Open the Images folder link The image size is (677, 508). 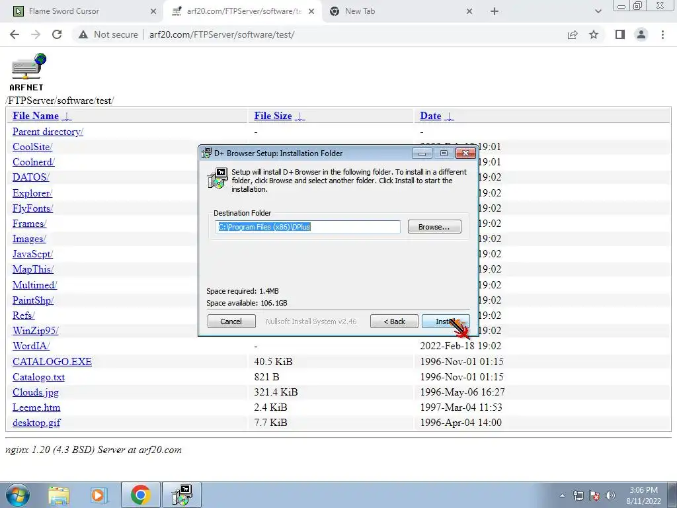click(29, 238)
